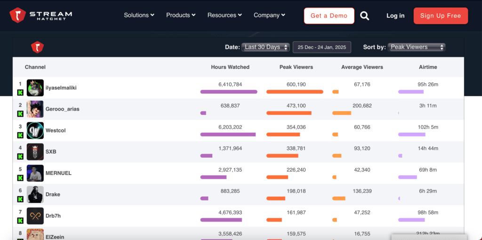
Task: Open Drb7h channel avatar
Action: tap(35, 216)
